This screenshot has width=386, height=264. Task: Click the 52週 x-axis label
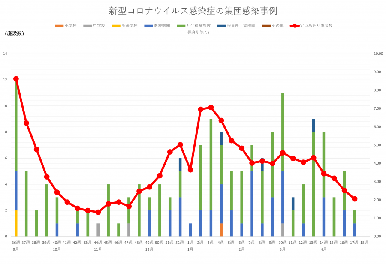[x=179, y=243]
